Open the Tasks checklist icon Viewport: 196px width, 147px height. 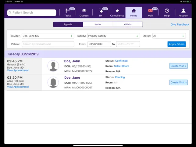67,11
